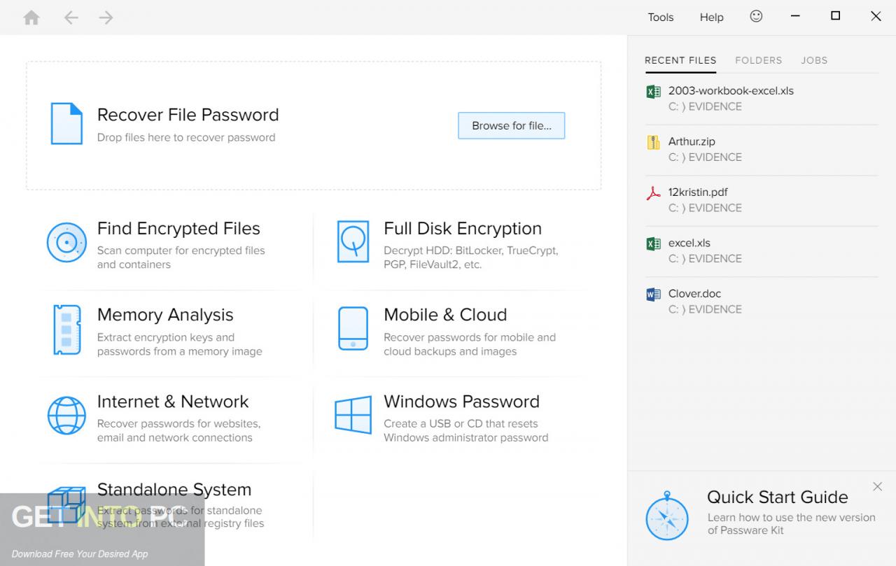
Task: Switch to the Recent Files tab
Action: click(680, 60)
